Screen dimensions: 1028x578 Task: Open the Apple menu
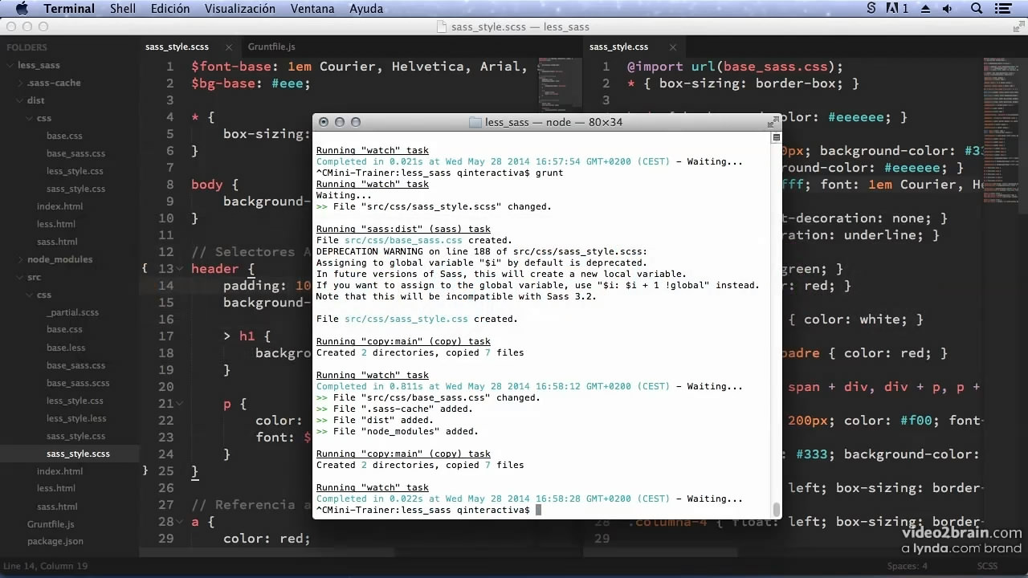click(21, 9)
